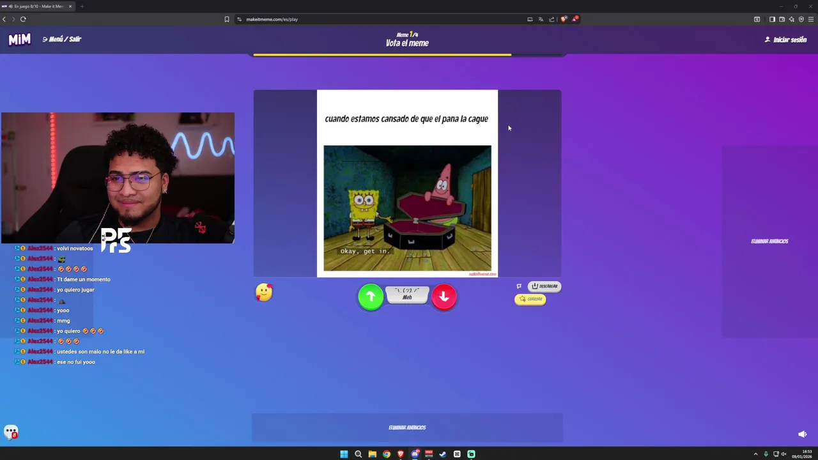The width and height of the screenshot is (818, 460).
Task: Click Iniciar sesión
Action: (786, 40)
